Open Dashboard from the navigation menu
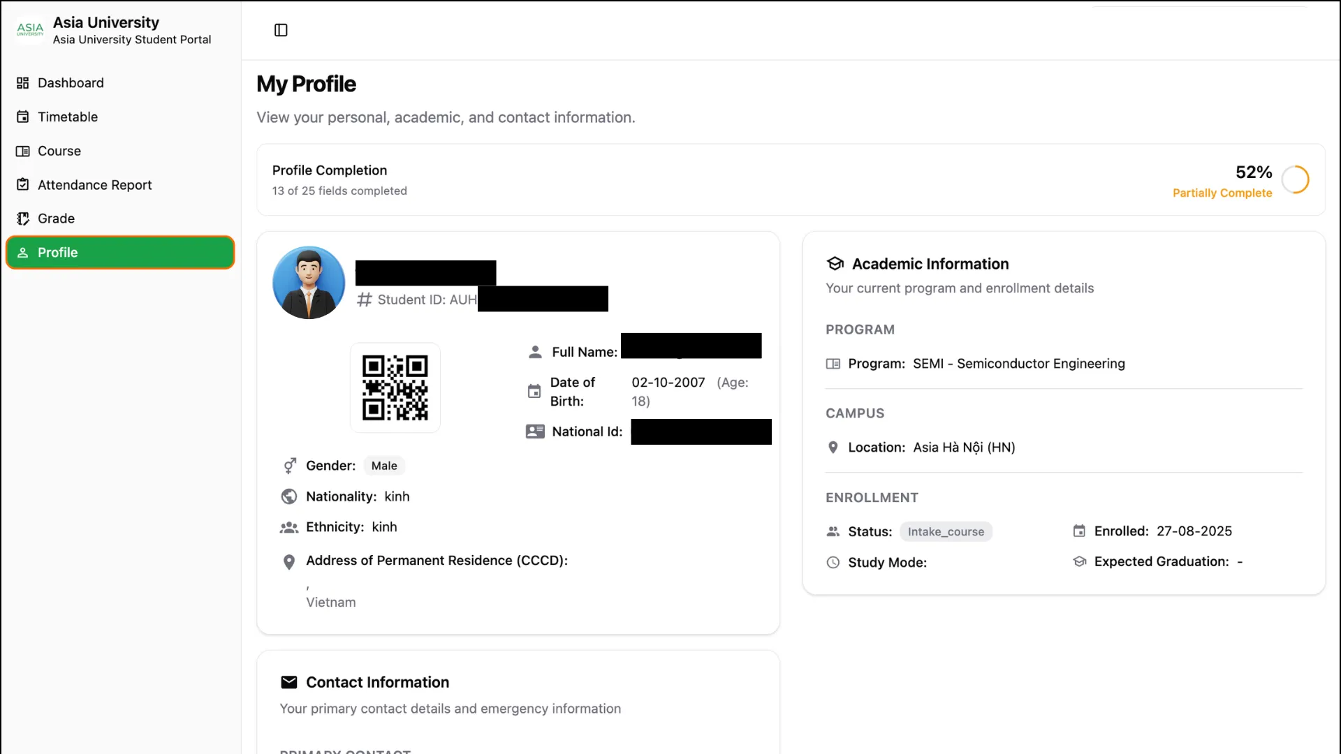The height and width of the screenshot is (754, 1341). (x=70, y=82)
